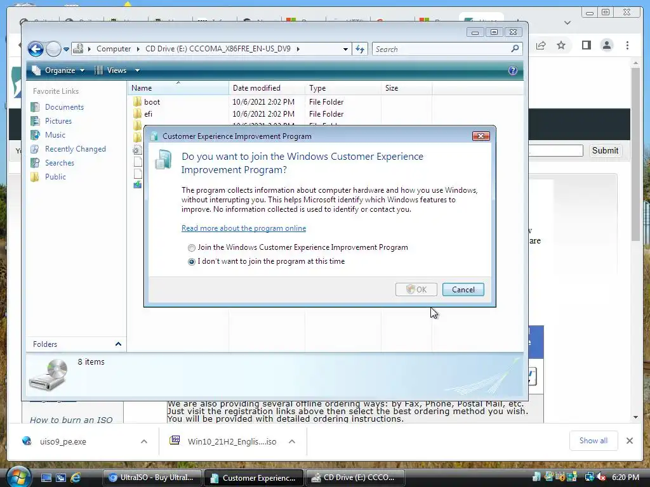650x487 pixels.
Task: Open downloaded uiso9_pe.exe file
Action: click(x=63, y=442)
